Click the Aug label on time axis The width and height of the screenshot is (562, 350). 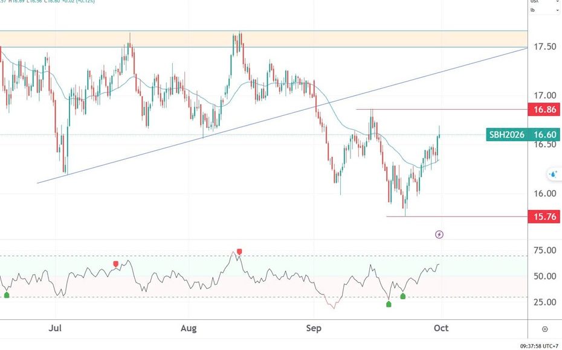pyautogui.click(x=189, y=328)
